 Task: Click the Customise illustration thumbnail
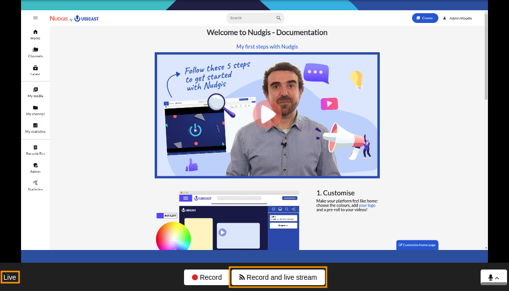point(228,220)
